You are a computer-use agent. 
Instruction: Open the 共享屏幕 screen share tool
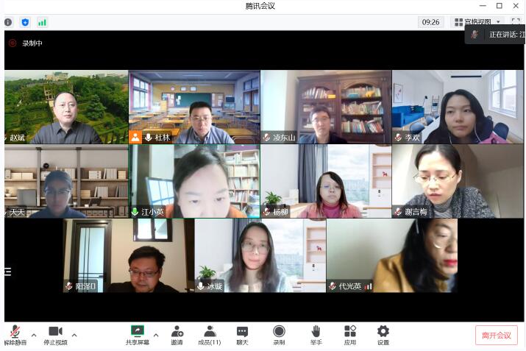tap(137, 332)
